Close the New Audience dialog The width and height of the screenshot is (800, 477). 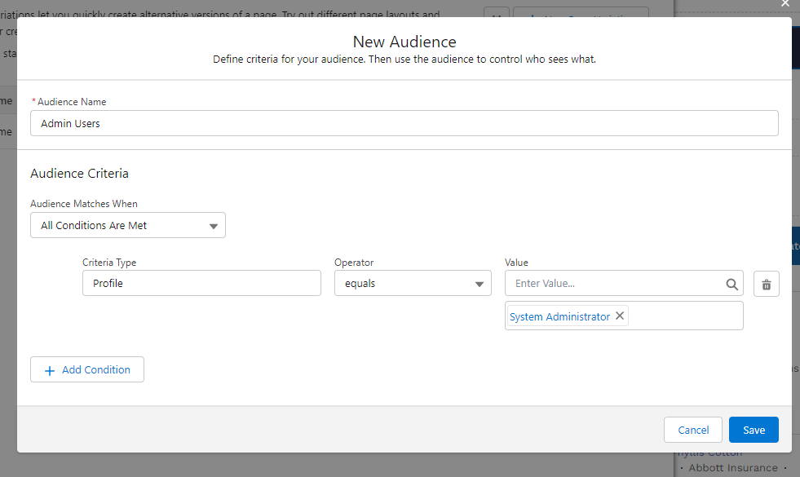[x=785, y=4]
